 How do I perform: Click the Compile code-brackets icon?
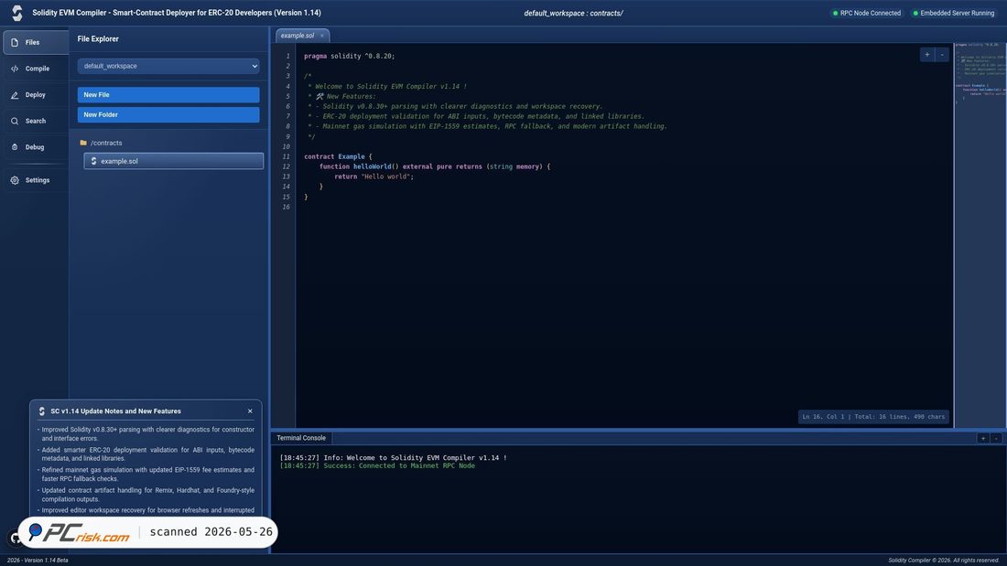[15, 69]
